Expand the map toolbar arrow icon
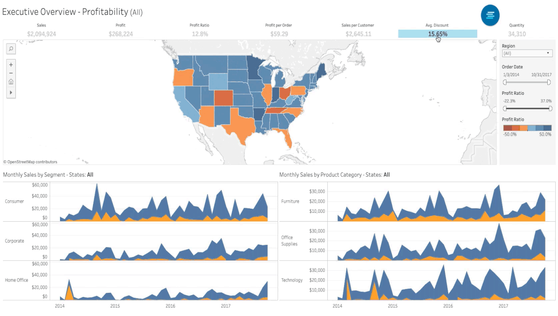Screen dimensions: 558x316 click(x=11, y=92)
